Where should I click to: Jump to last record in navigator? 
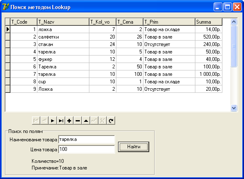coord(61,121)
